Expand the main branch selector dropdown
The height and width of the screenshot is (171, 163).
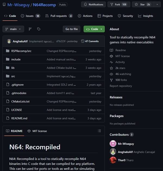[x=13, y=29]
